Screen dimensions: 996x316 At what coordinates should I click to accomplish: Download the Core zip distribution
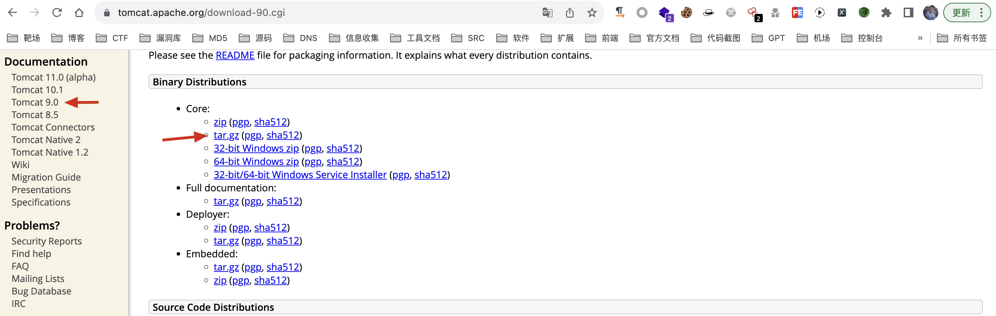(x=220, y=122)
